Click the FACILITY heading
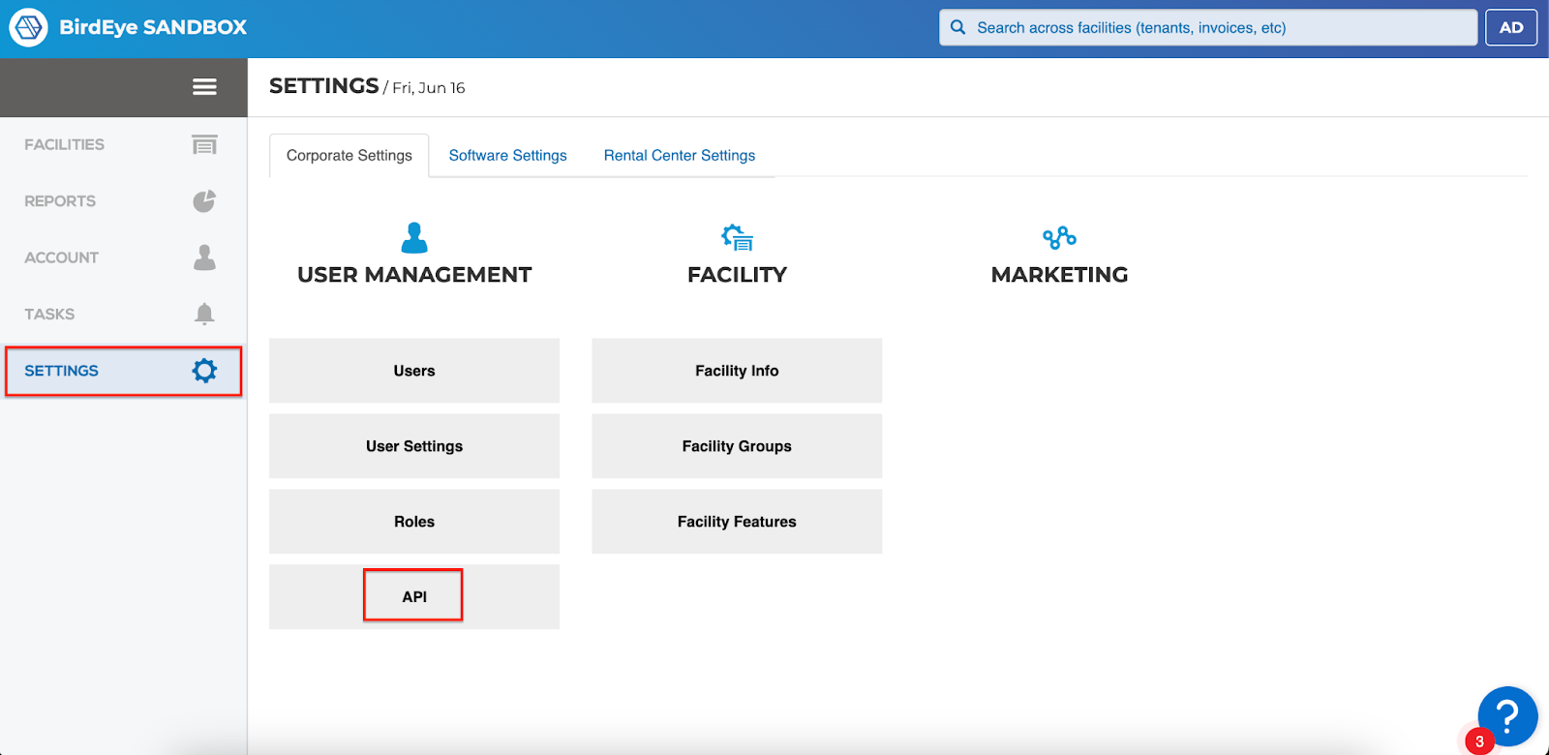Viewport: 1549px width, 755px height. coord(737,275)
